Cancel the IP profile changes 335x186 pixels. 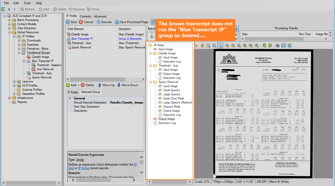click(x=86, y=22)
